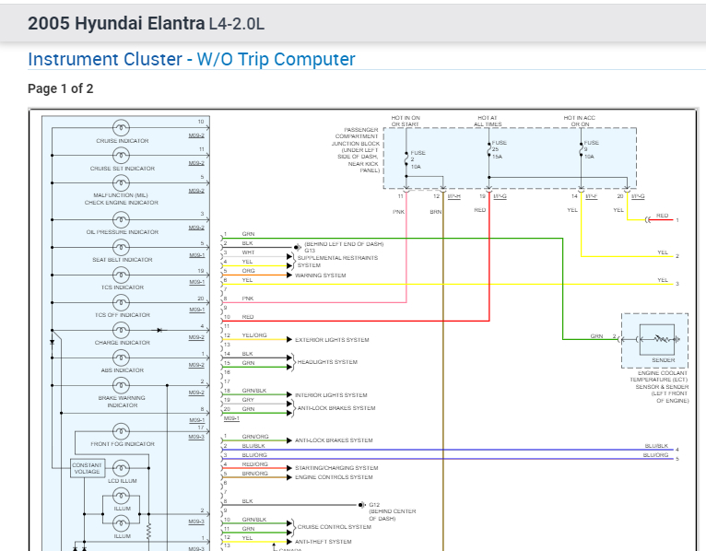This screenshot has height=551, width=706.
Task: Select the Cruise Indicator lamp symbol
Action: coord(121,128)
